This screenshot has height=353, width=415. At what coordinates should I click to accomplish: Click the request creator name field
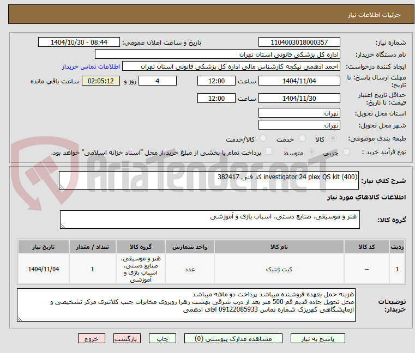pos(231,66)
